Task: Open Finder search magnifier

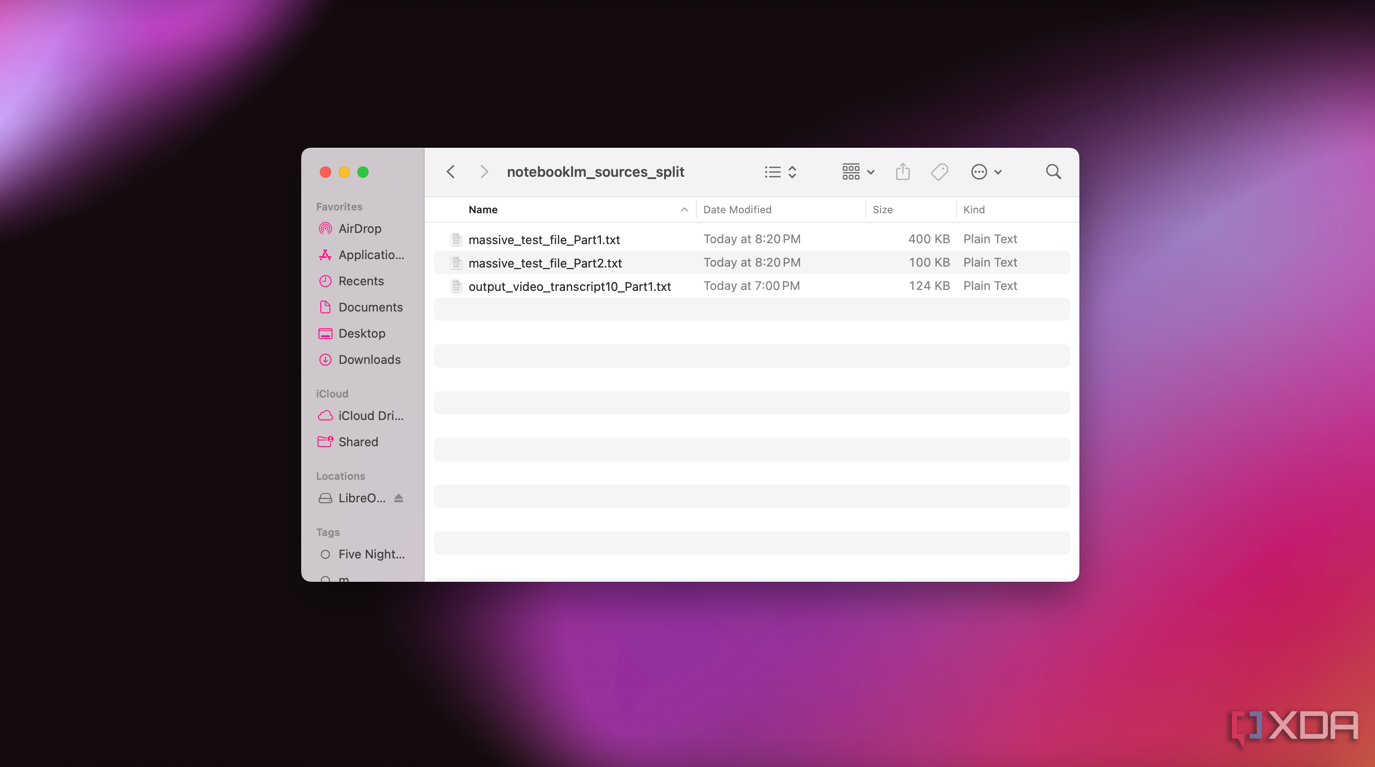Action: [1053, 172]
